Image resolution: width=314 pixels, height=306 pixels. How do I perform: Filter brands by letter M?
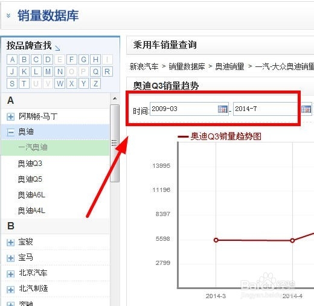point(48,71)
